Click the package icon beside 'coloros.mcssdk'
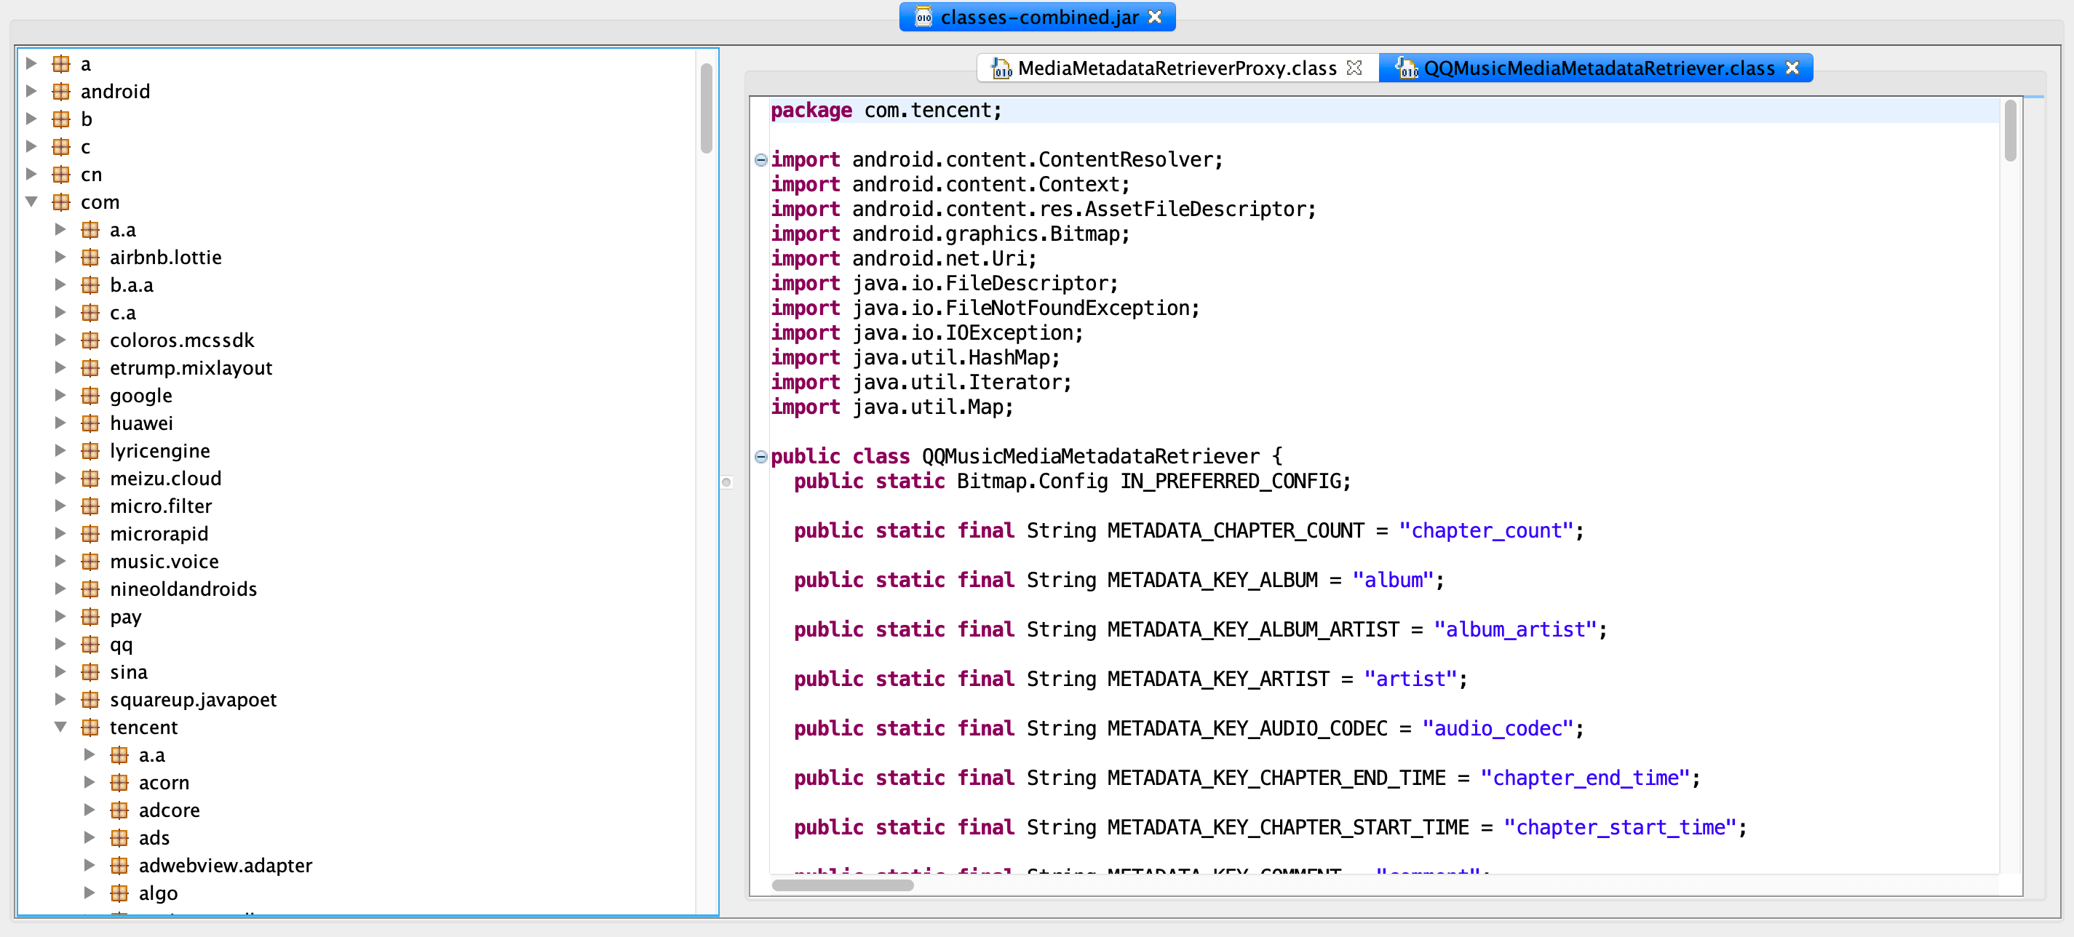2074x937 pixels. click(x=90, y=340)
